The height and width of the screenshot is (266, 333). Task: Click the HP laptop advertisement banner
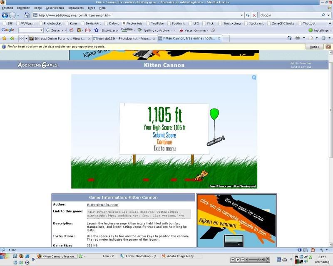pos(236,221)
